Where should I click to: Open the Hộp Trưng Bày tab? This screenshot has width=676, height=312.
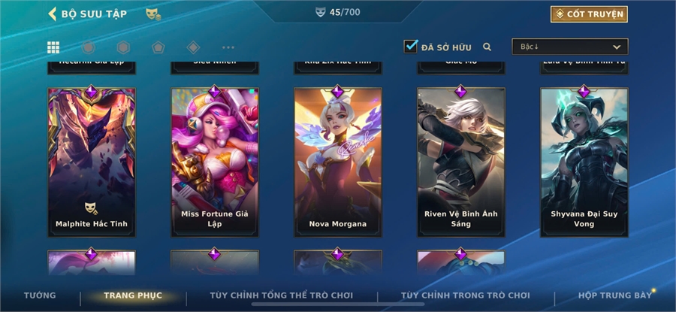pyautogui.click(x=614, y=295)
